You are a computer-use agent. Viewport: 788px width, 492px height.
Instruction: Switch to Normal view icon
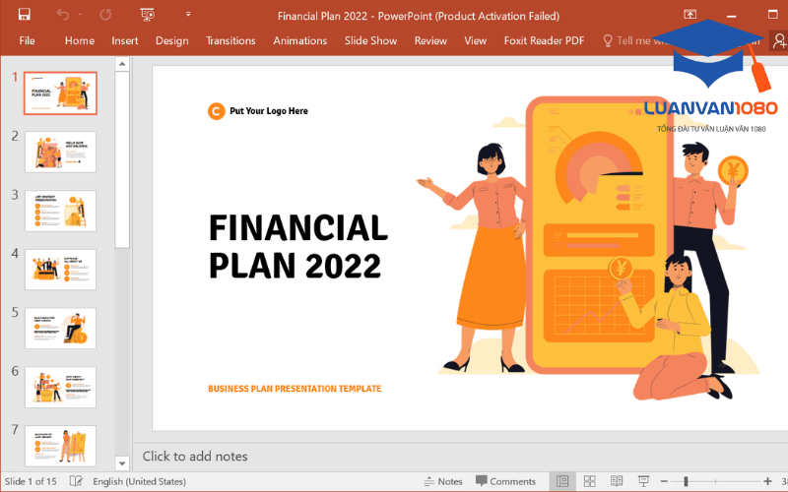(562, 481)
